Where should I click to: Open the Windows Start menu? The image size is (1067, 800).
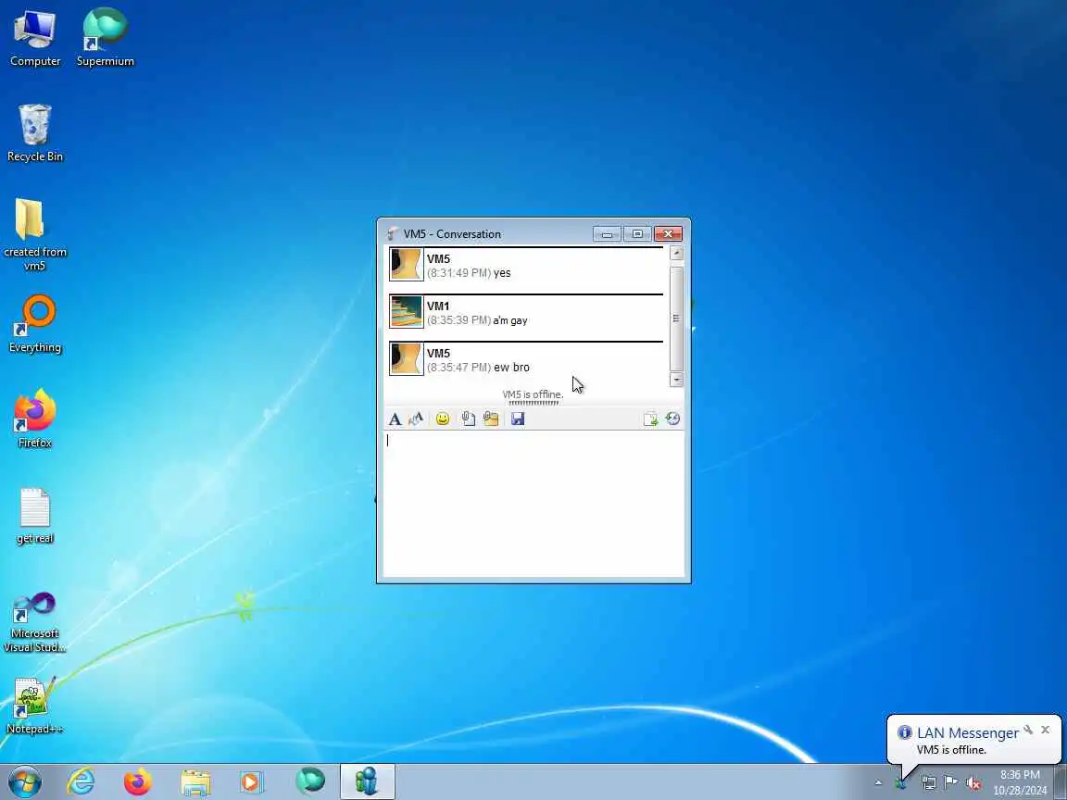coord(24,781)
